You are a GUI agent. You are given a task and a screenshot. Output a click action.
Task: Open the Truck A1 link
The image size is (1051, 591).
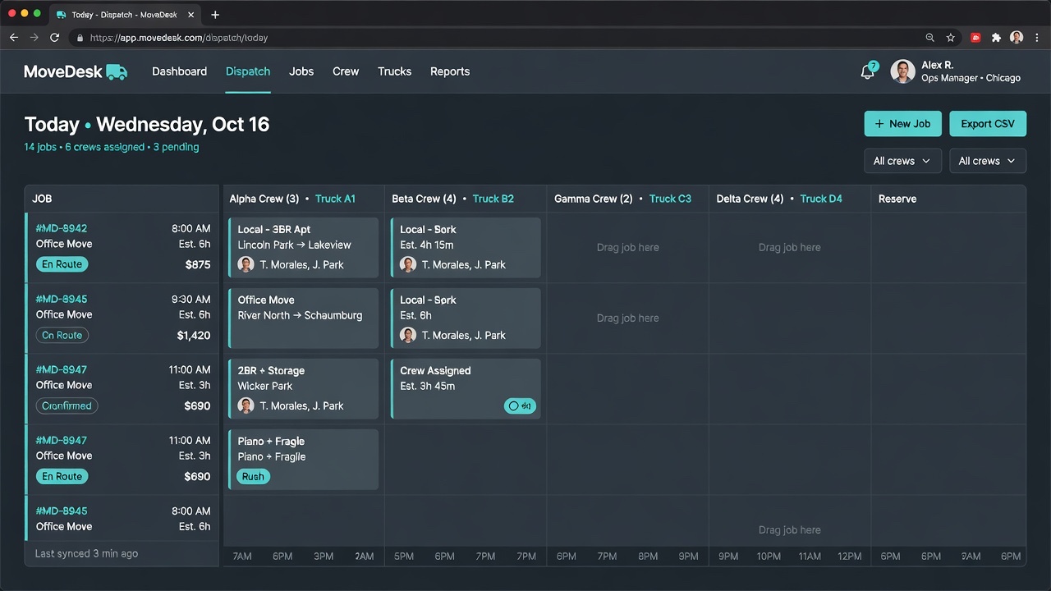click(335, 199)
